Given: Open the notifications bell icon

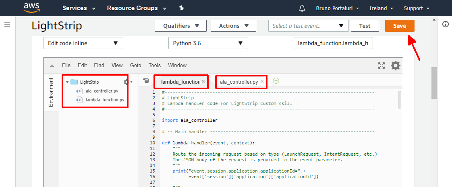Looking at the screenshot, I should tap(302, 8).
